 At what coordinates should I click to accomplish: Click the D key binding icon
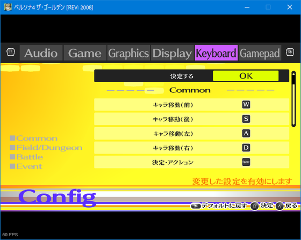click(246, 148)
